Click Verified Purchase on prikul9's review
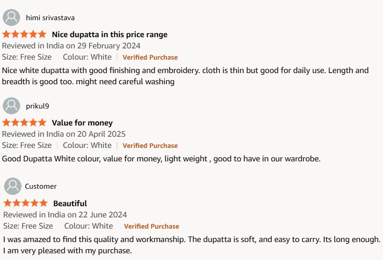The width and height of the screenshot is (383, 260). [150, 146]
